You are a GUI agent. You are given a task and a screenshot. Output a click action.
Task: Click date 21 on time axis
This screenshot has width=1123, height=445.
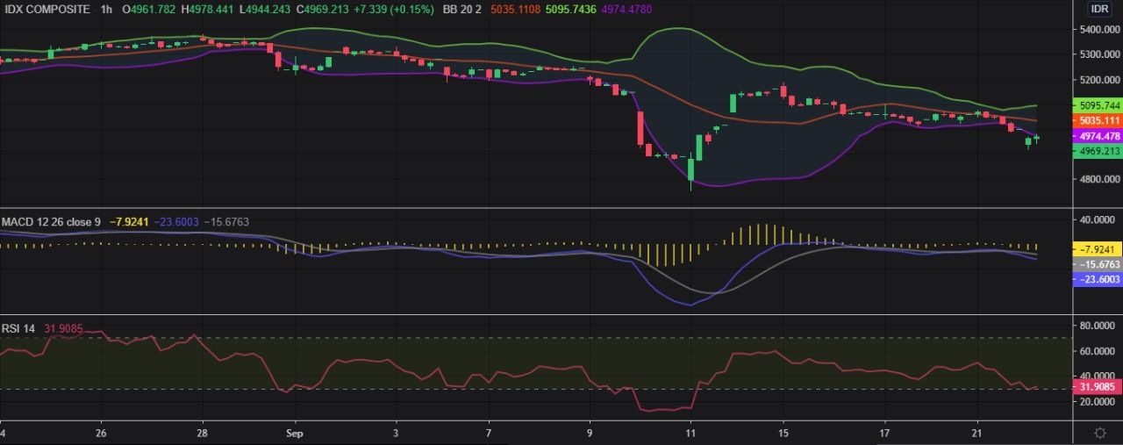click(977, 433)
